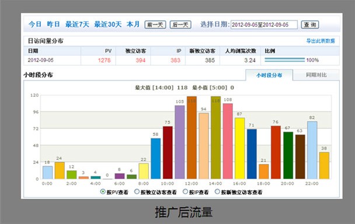Click the 新独立访客 column header
The height and width of the screenshot is (224, 355).
coord(203,51)
